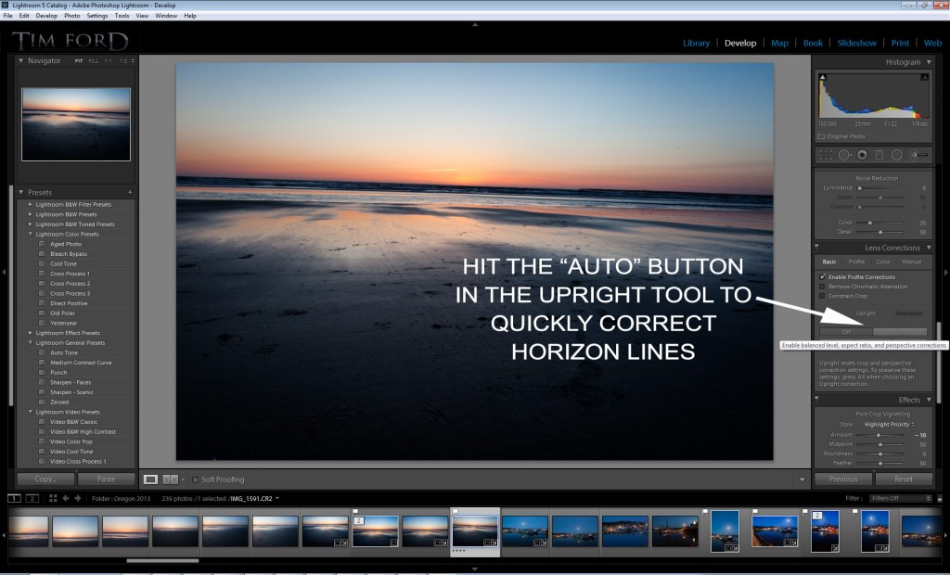Viewport: 950px width, 575px height.
Task: Switch to filmstrip grid view icon
Action: (53, 498)
